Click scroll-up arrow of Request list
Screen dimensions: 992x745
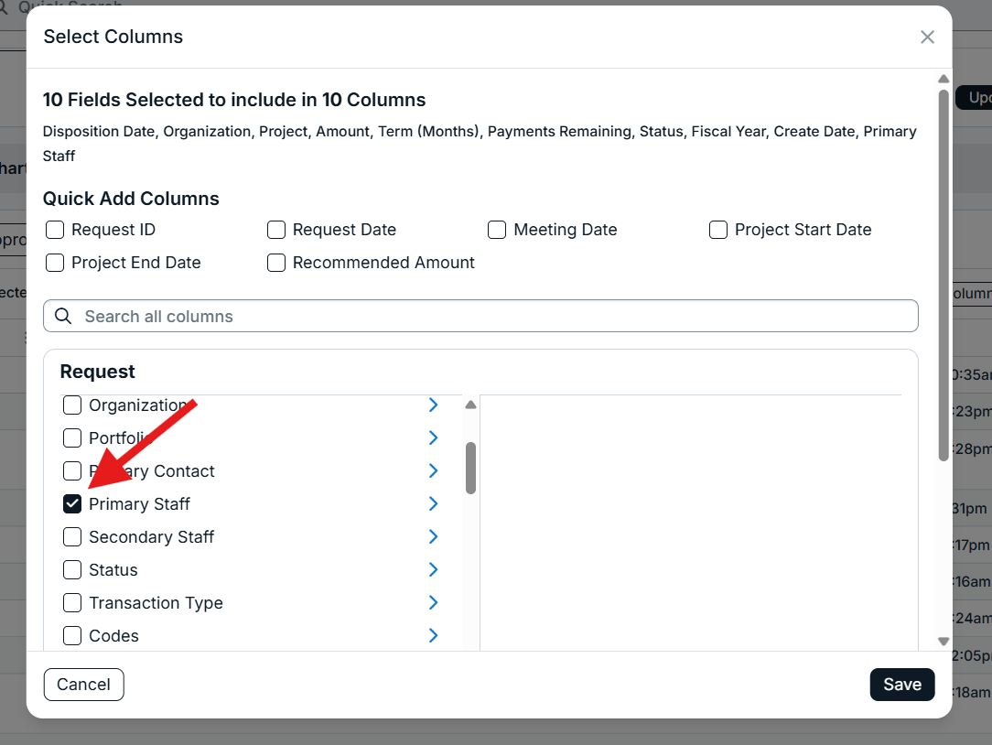tap(470, 405)
